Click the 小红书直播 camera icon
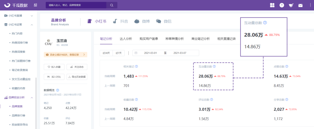This screenshot has height=129, width=314. pos(6,16)
